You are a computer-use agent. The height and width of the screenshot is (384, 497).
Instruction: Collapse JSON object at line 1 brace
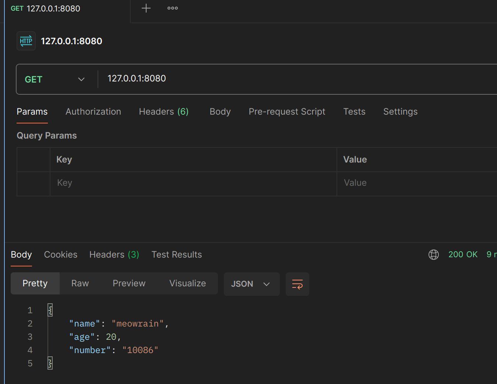click(50, 310)
